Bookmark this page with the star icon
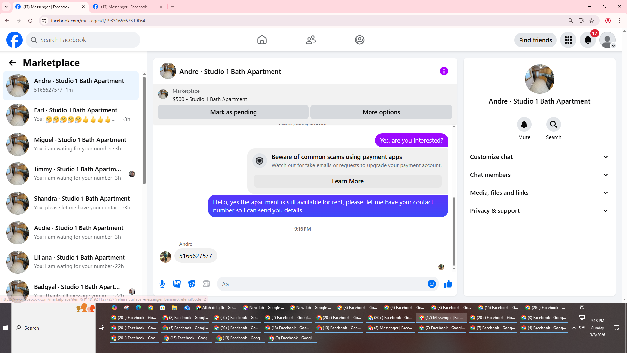 coord(592,21)
